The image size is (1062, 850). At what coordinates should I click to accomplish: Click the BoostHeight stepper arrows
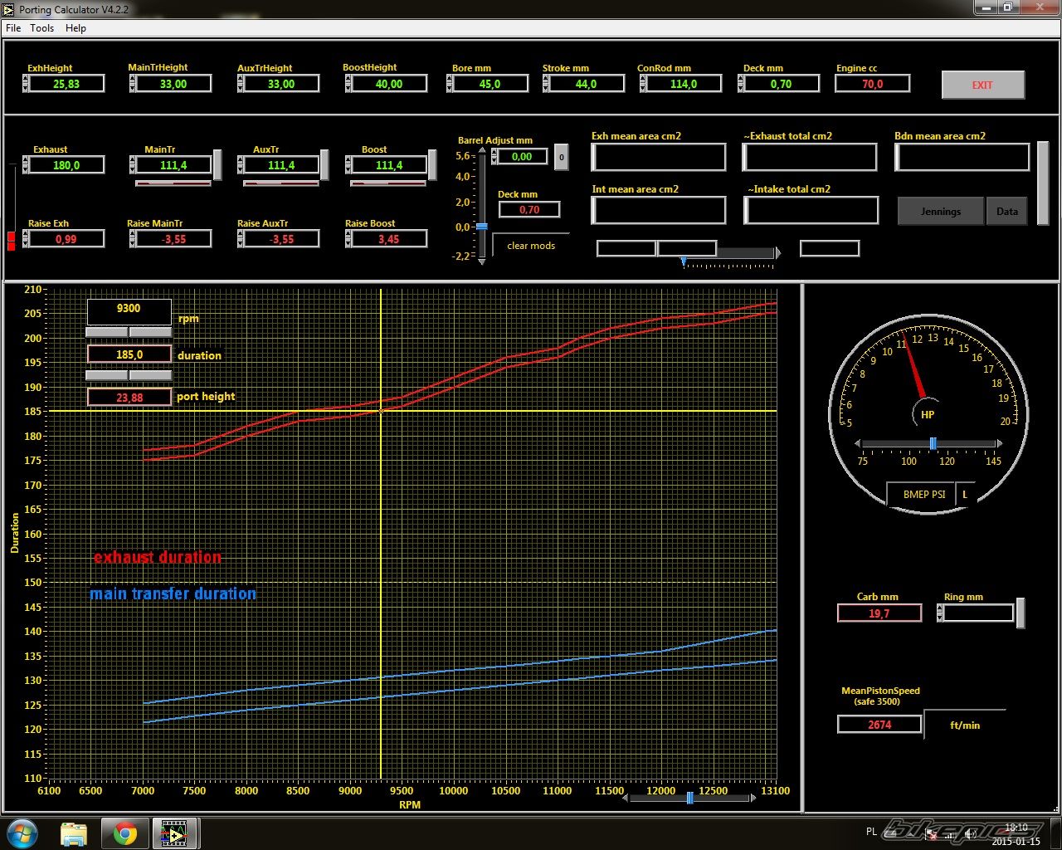[348, 84]
